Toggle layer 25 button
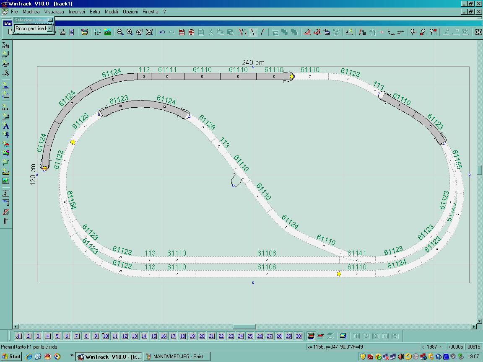483x362 pixels. pyautogui.click(x=250, y=336)
